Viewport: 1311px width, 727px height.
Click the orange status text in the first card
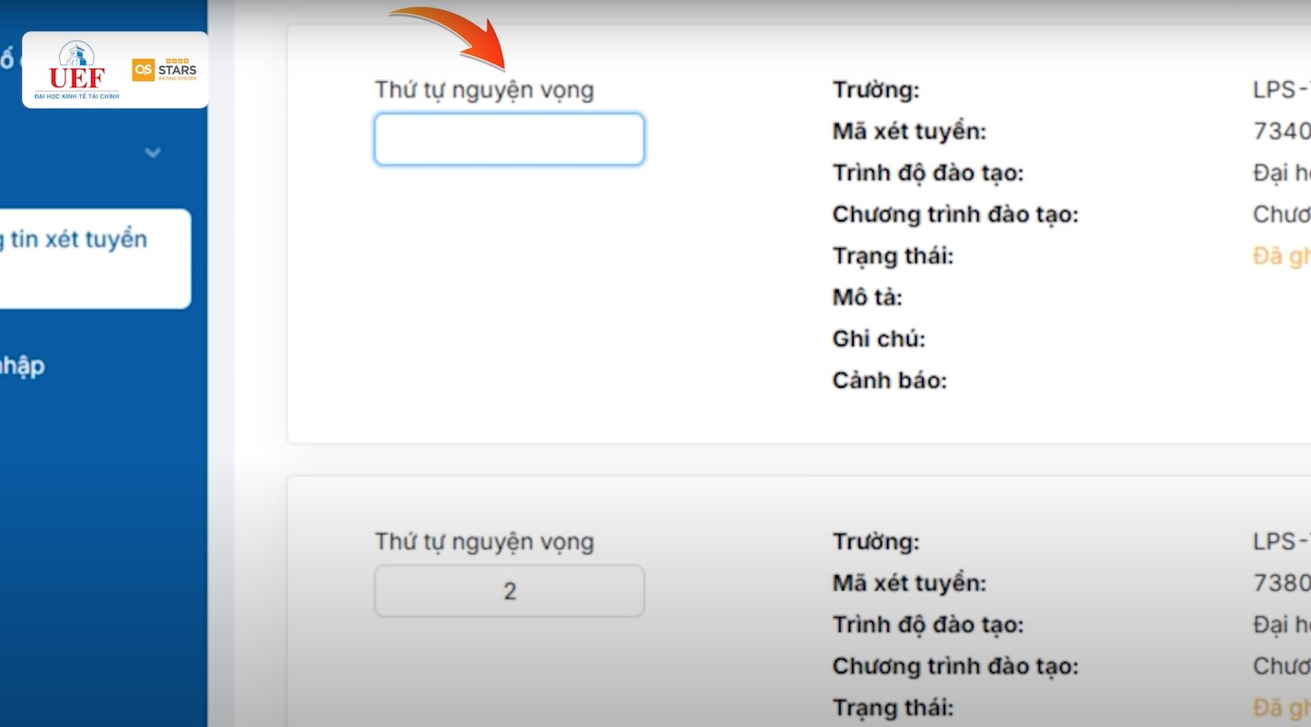pos(1282,256)
